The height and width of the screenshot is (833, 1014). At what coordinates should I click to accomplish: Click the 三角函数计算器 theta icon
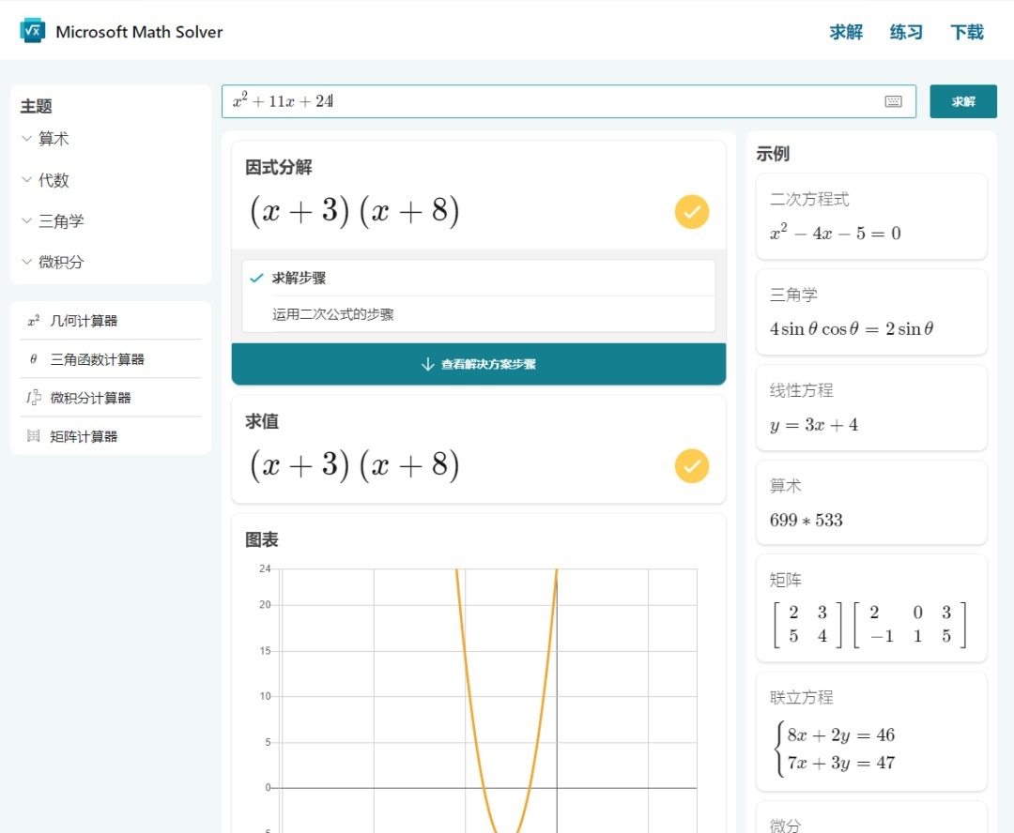(x=34, y=359)
